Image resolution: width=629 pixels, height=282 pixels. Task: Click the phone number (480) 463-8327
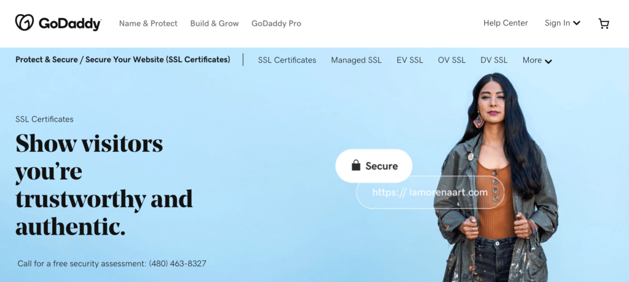(178, 264)
